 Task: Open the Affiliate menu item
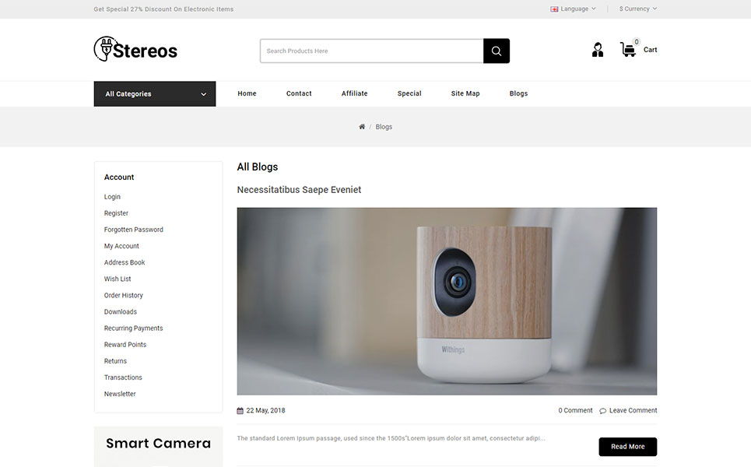[x=354, y=93]
